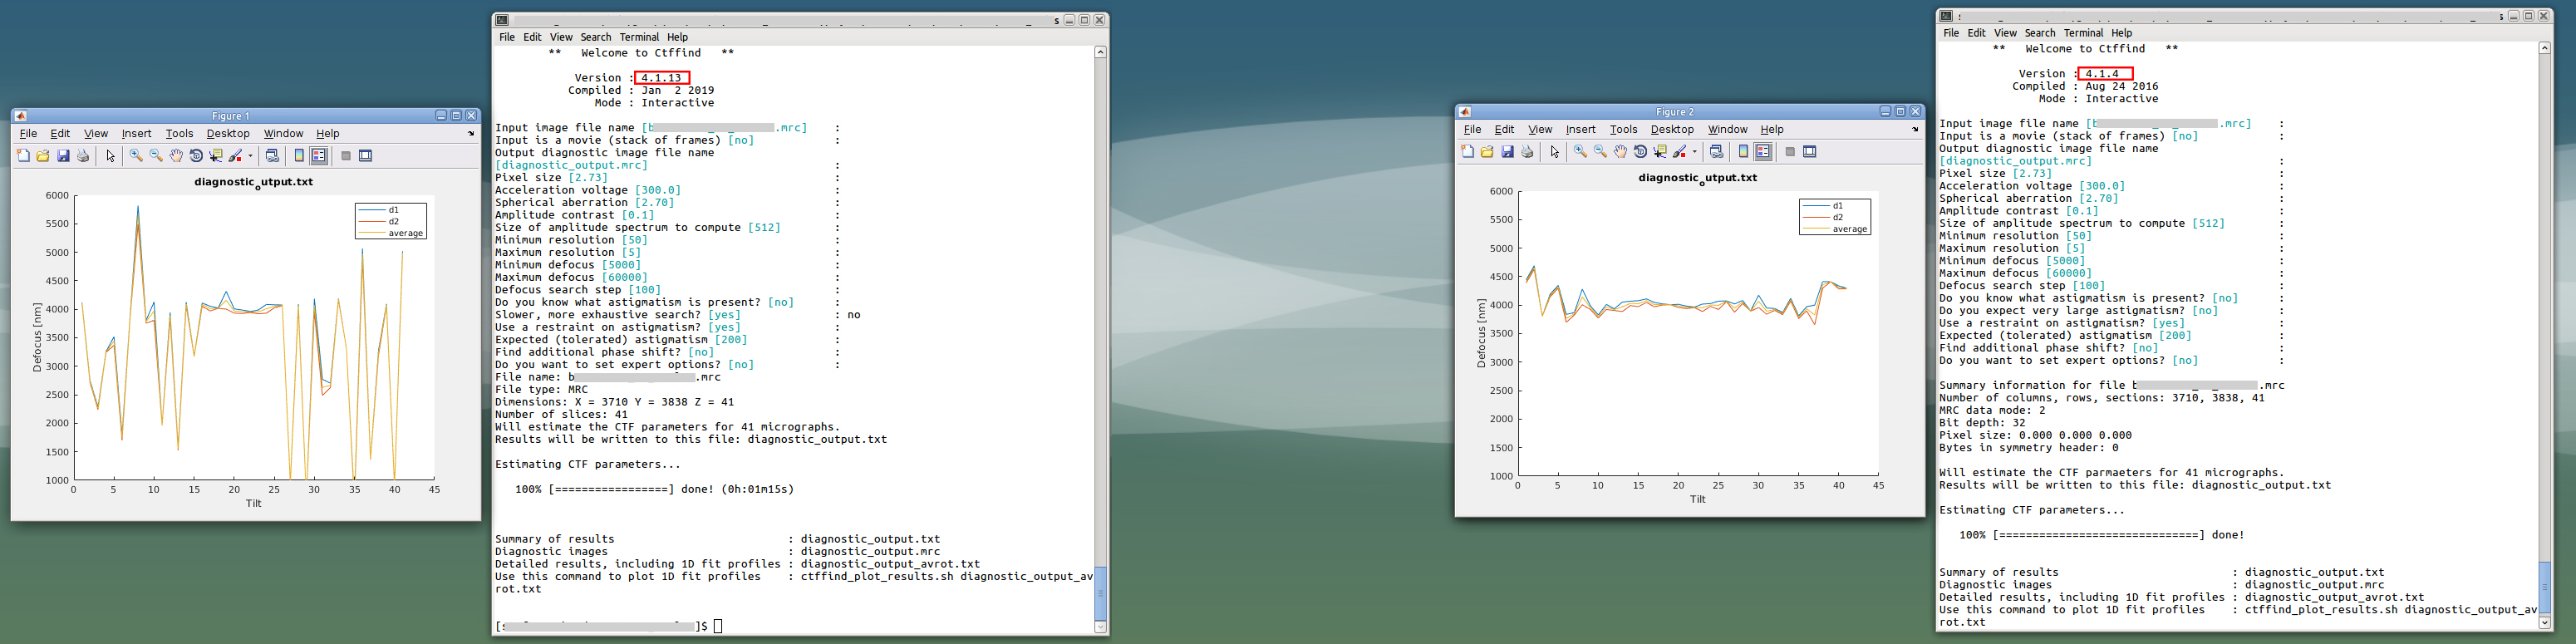Toggle Insert Legend button in Figure 1
This screenshot has width=2576, height=644.
(319, 156)
